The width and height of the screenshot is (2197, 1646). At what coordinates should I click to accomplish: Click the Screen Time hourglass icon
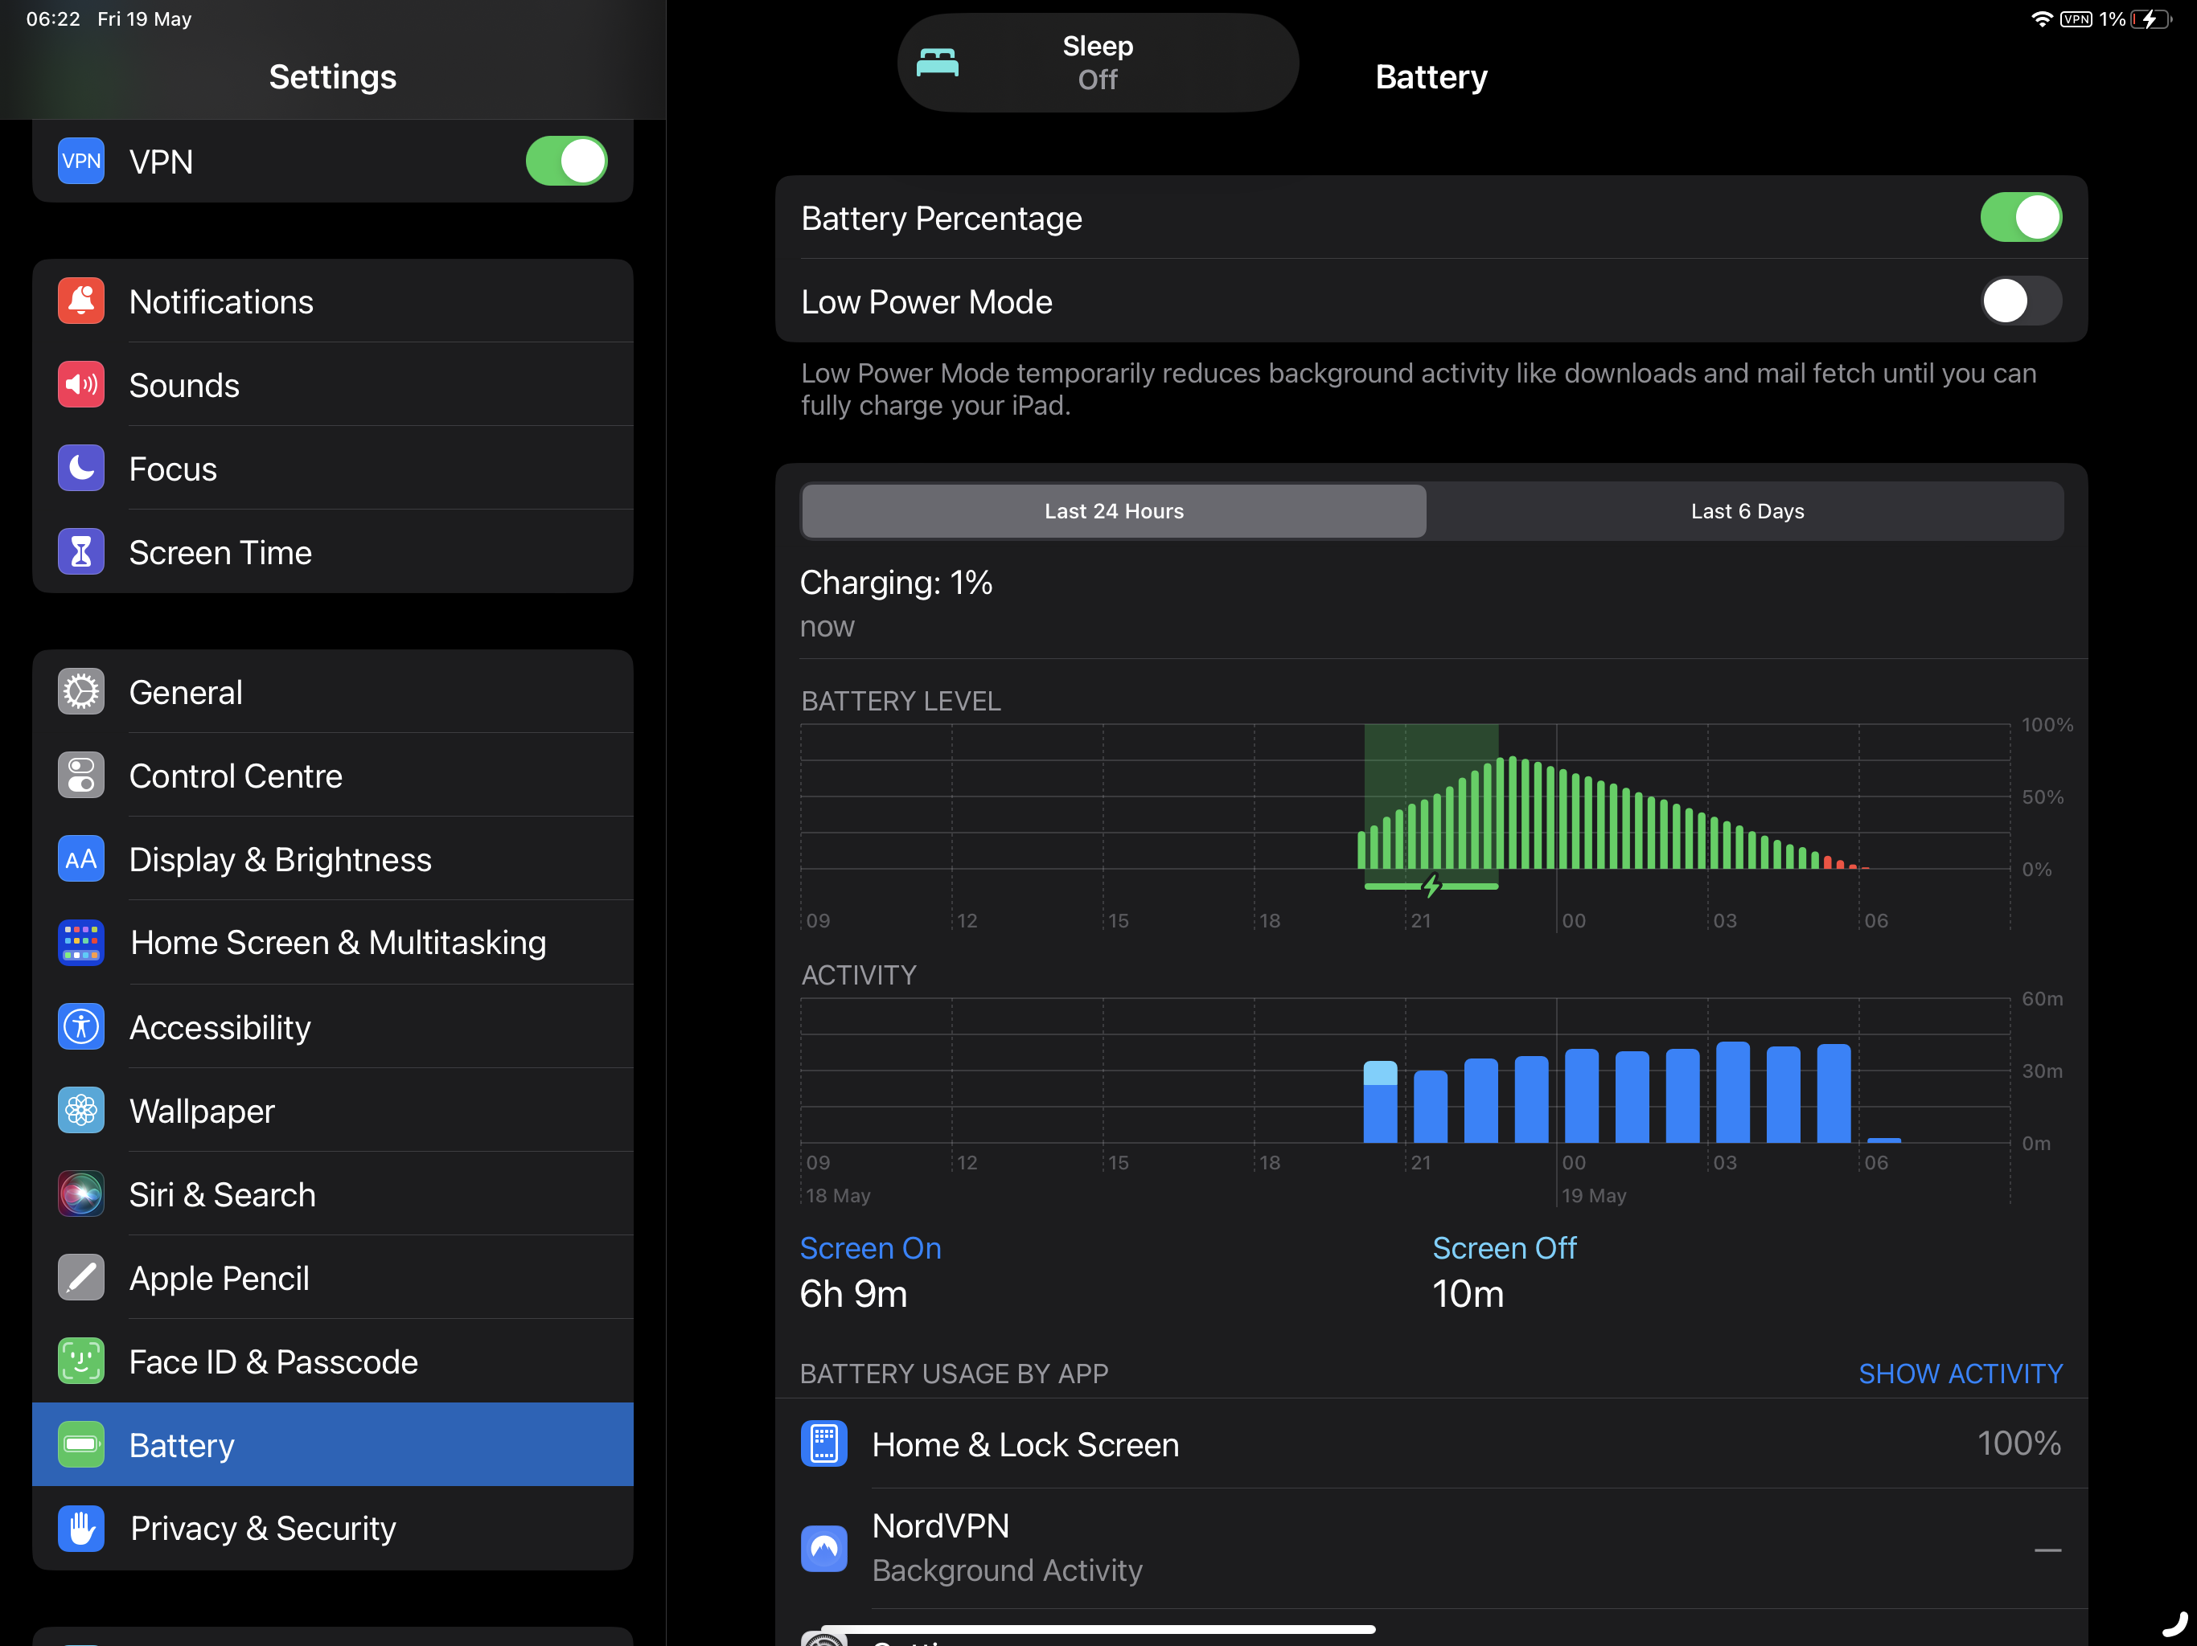click(80, 552)
